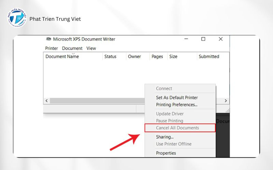
Task: Click the left scroll arrow of the horizontal scrollbar
Action: tap(47, 101)
